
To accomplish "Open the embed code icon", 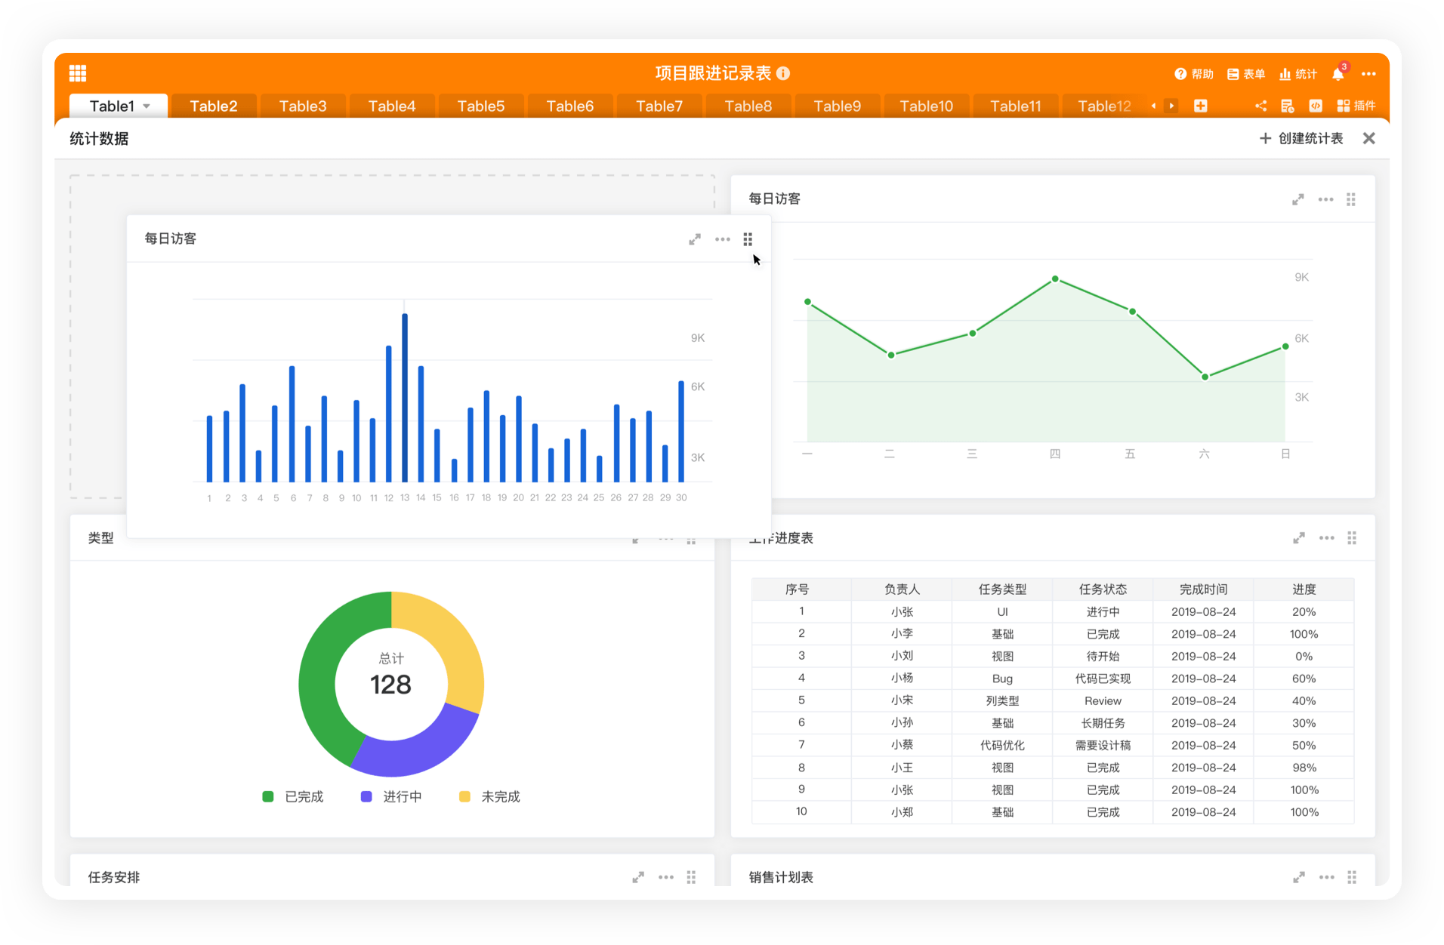I will coord(1315,106).
